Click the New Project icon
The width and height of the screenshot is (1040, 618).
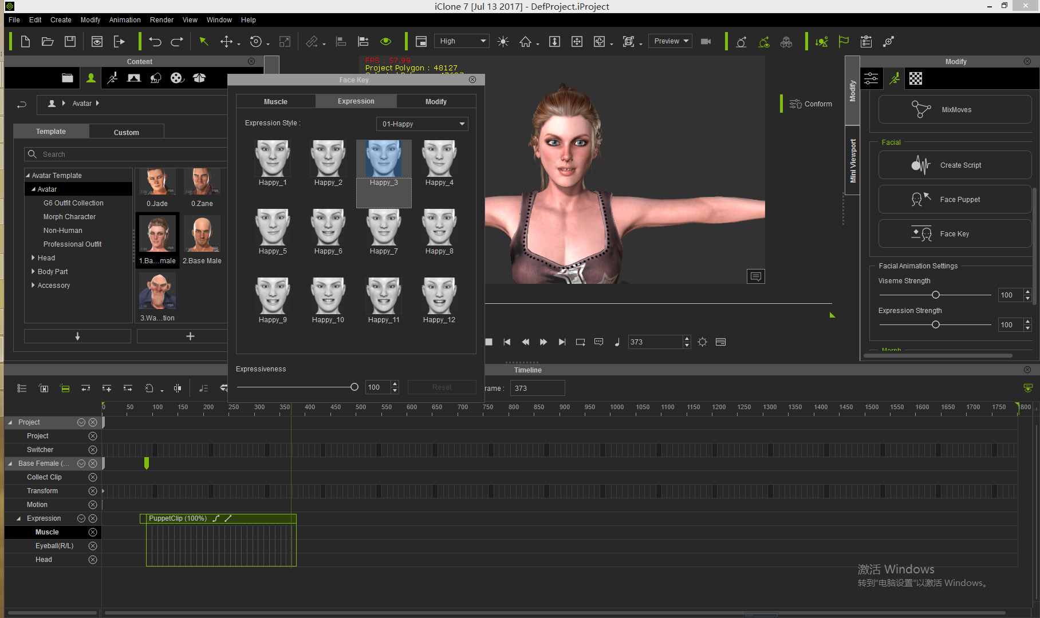pyautogui.click(x=25, y=41)
